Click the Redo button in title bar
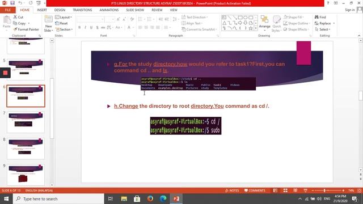The image size is (363, 204). pos(31,3)
